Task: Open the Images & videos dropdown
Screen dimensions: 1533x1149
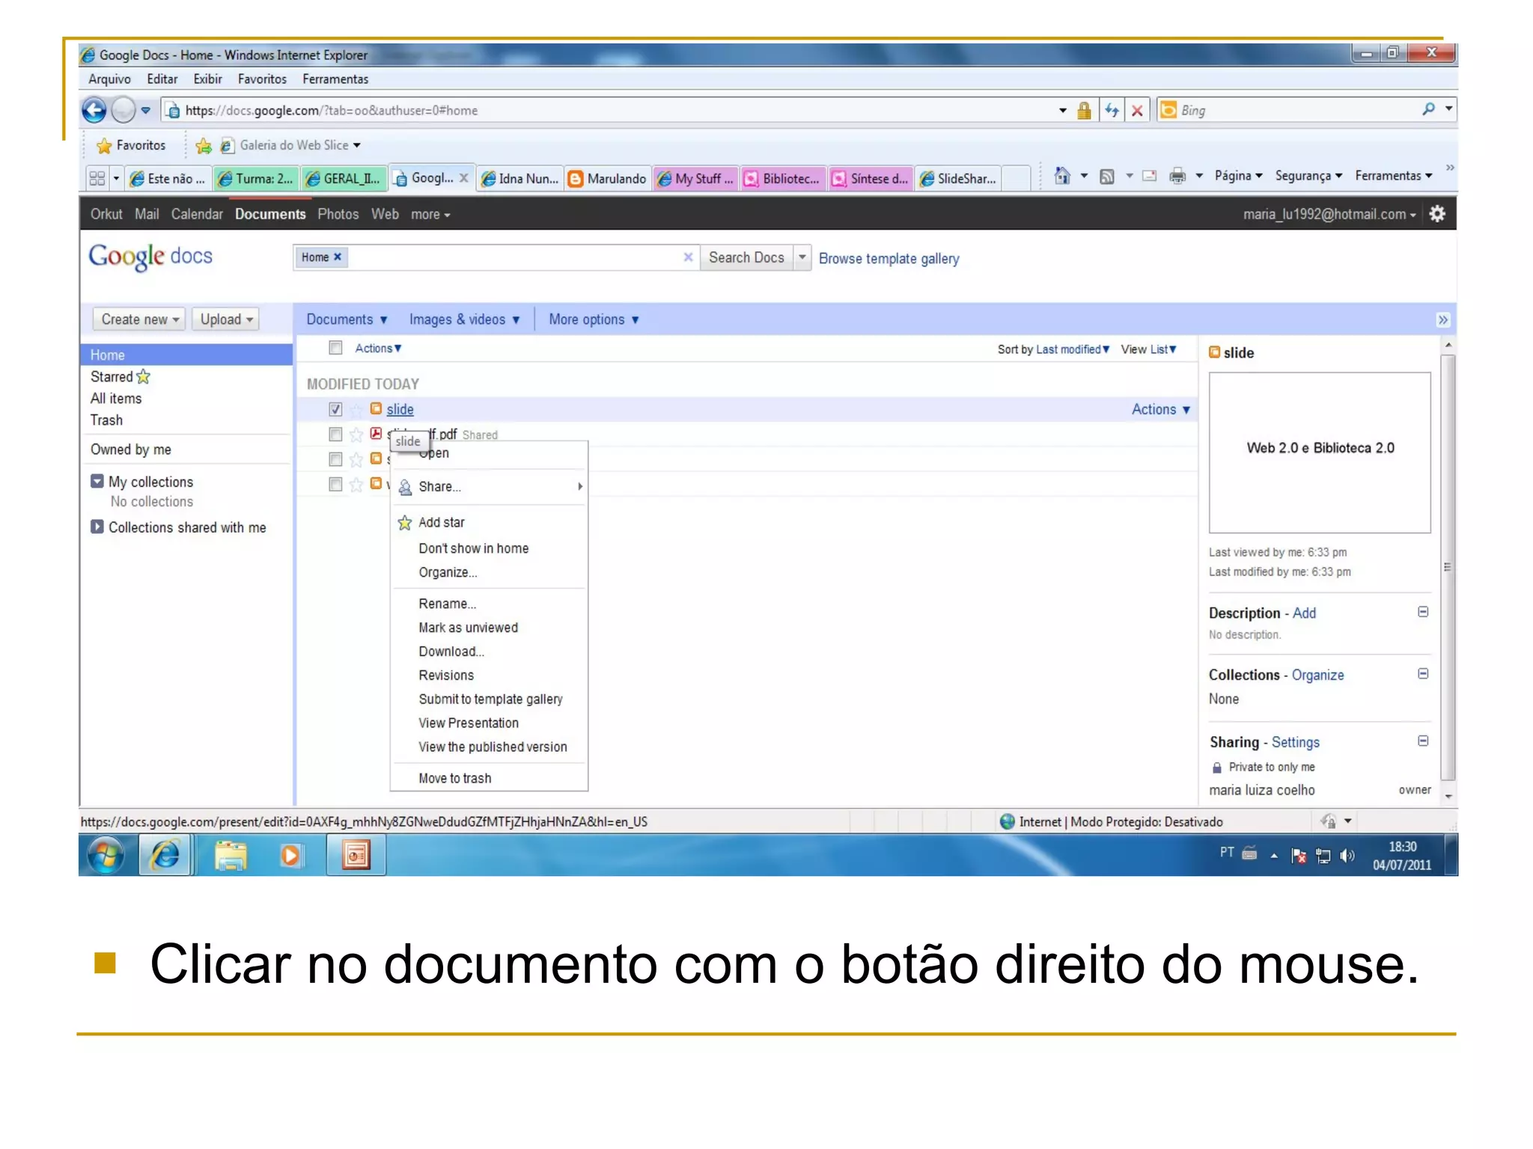Action: [x=464, y=319]
